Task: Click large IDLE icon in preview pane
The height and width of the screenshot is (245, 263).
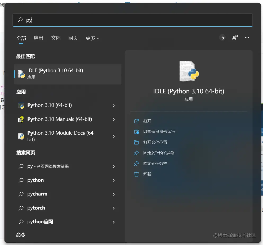Action: 189,71
